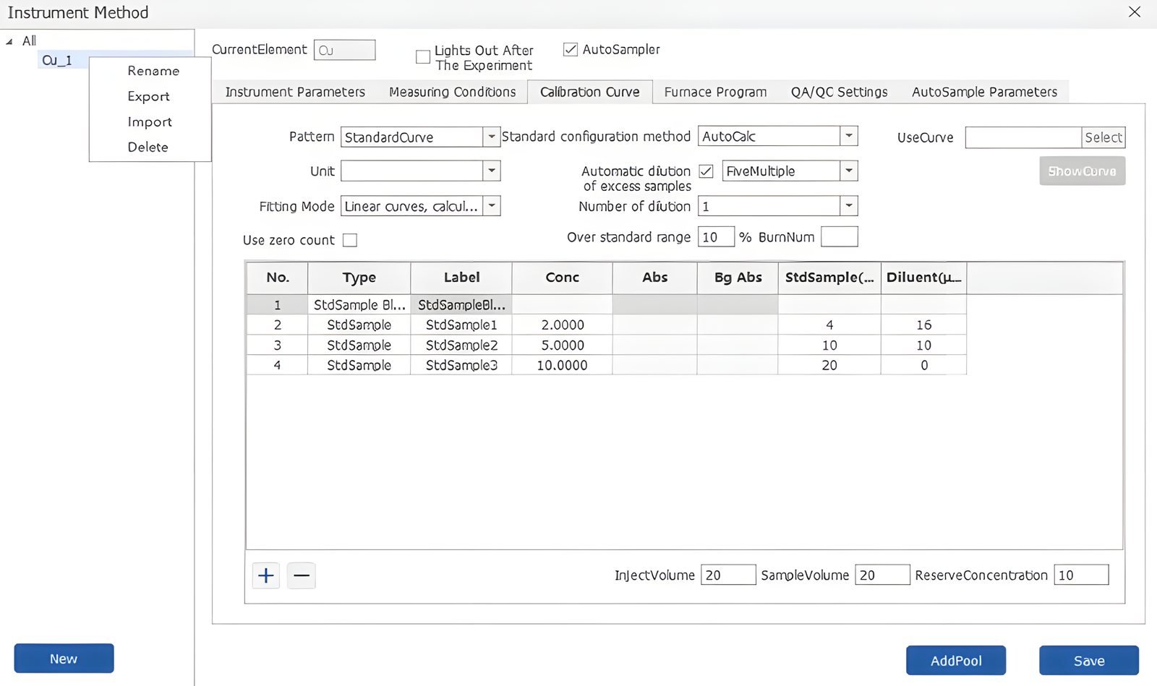Viewport: 1157px width, 686px height.
Task: Choose Import from context menu
Action: (150, 121)
